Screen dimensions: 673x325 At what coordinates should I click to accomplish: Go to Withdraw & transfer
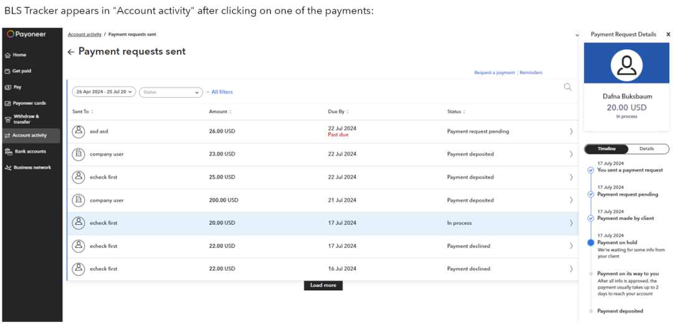point(26,119)
